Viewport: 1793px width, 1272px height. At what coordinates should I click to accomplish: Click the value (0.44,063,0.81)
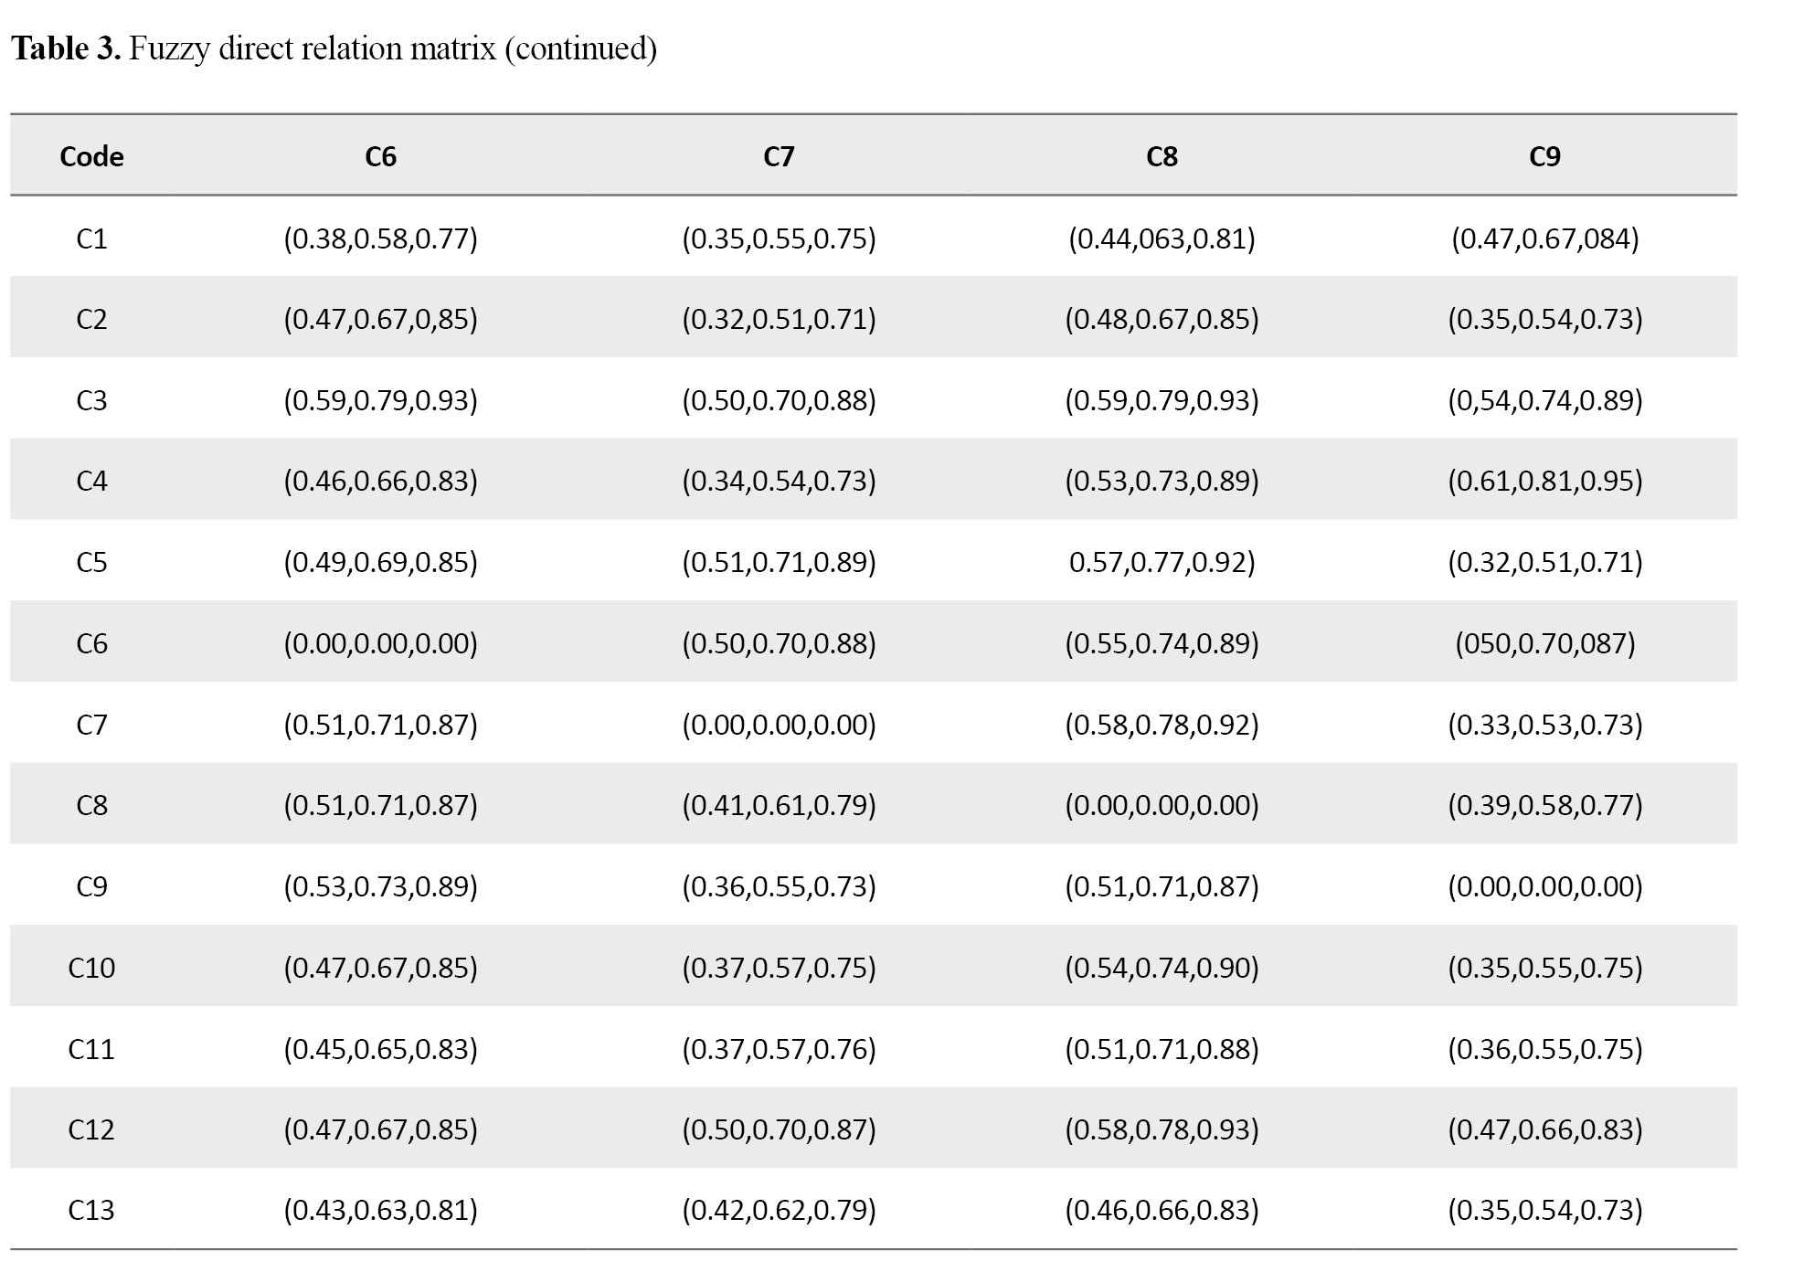click(x=1162, y=238)
